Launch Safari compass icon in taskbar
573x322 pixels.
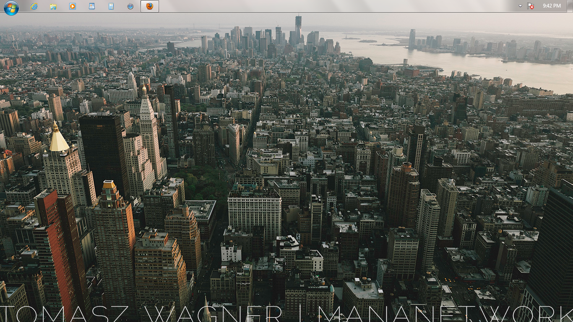coord(130,6)
